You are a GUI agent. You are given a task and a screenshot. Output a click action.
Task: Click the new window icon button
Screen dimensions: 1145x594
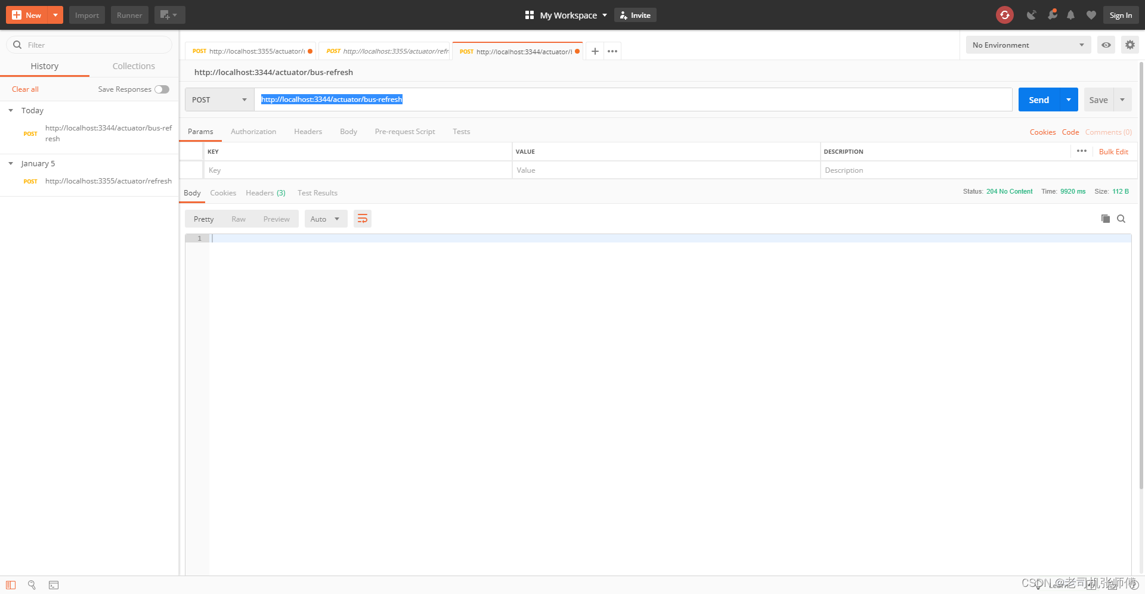169,15
